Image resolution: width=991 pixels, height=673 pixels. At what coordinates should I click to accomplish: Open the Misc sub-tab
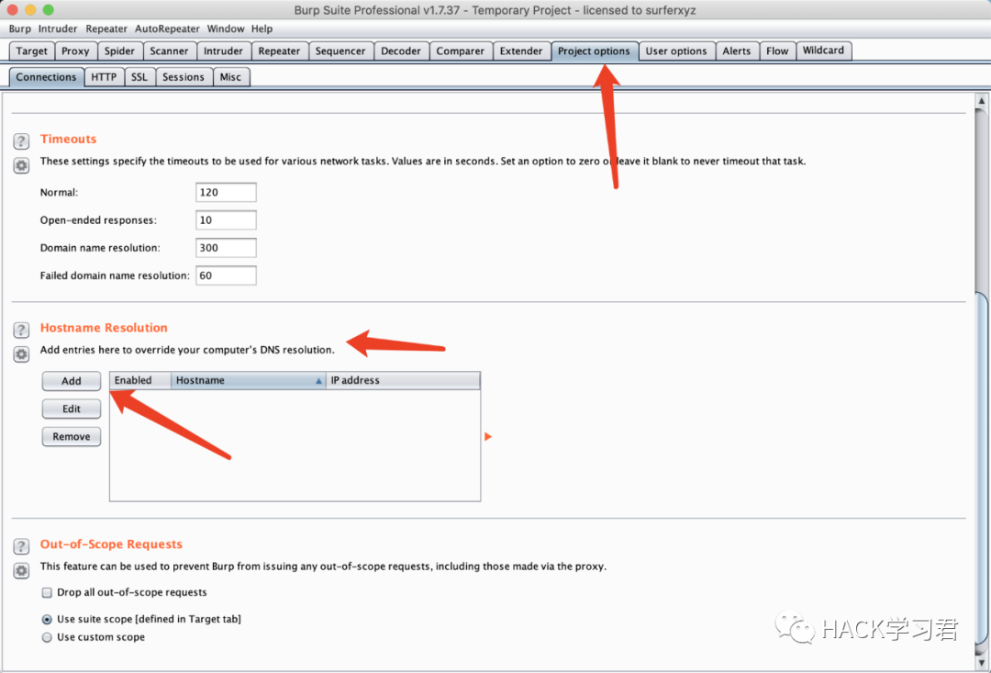pos(230,77)
